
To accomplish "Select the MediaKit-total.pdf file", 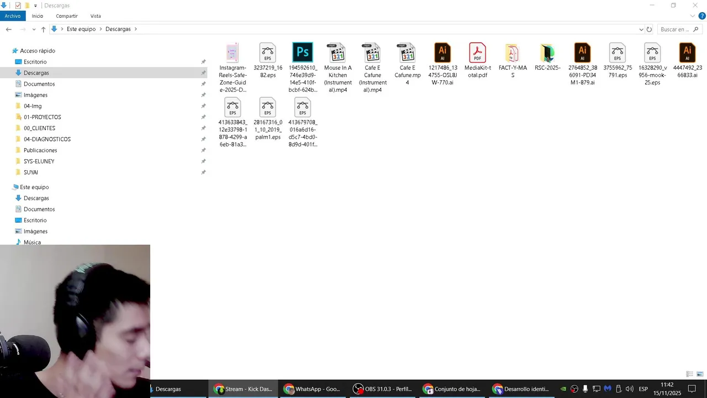I will click(477, 60).
